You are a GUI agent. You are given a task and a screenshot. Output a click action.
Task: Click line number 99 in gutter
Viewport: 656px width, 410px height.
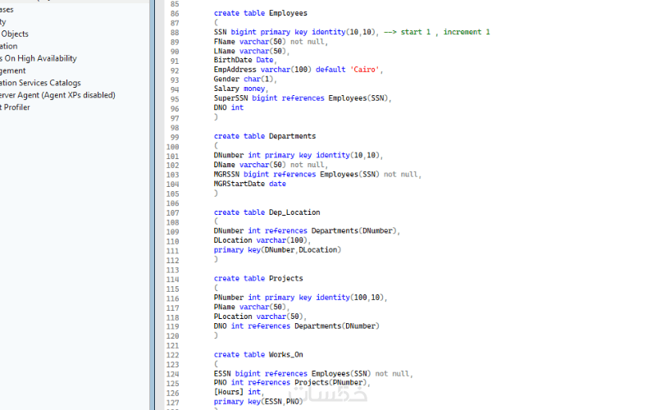[175, 137]
